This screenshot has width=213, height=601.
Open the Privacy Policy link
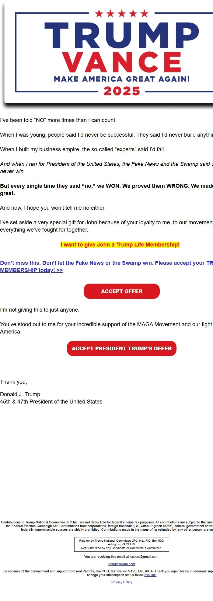click(x=121, y=582)
